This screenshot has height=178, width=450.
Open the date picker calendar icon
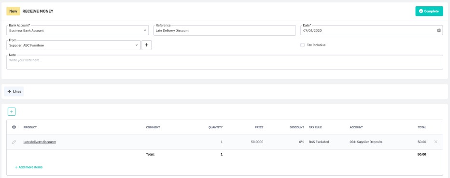[439, 30]
